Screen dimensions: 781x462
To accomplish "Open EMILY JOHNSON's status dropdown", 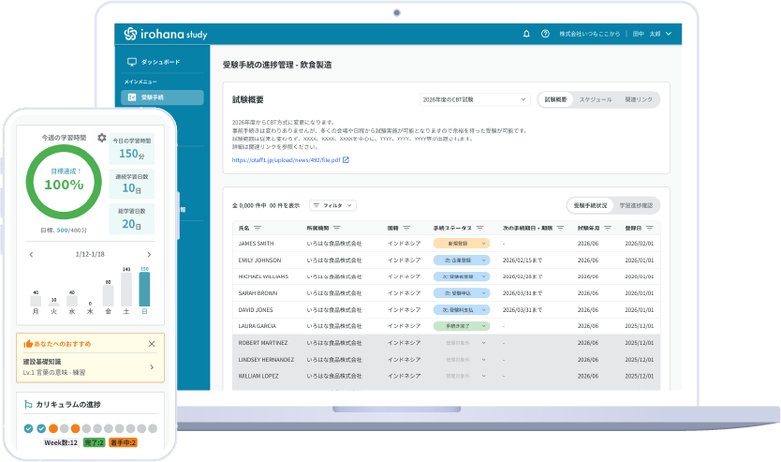I will tap(462, 261).
